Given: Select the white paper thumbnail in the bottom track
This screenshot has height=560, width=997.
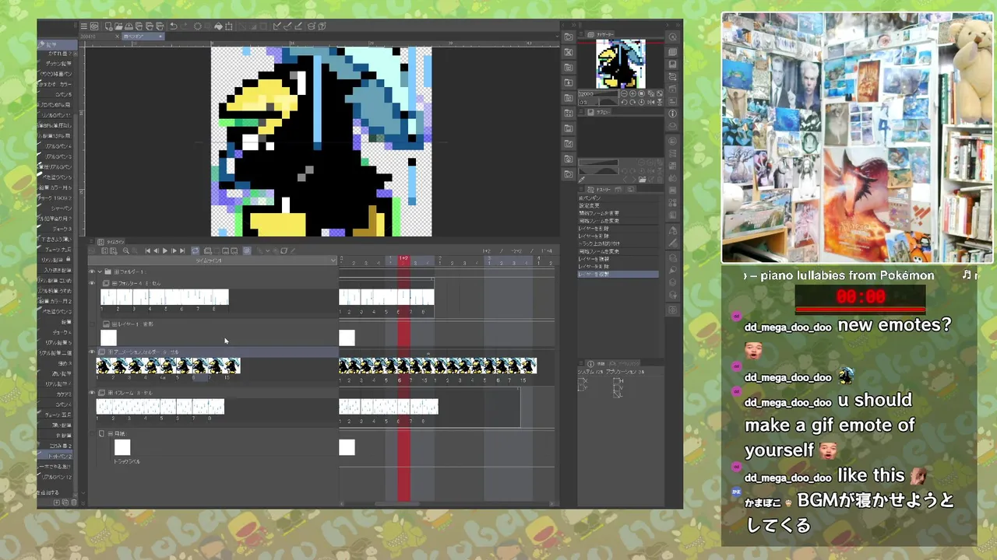Looking at the screenshot, I should (122, 447).
